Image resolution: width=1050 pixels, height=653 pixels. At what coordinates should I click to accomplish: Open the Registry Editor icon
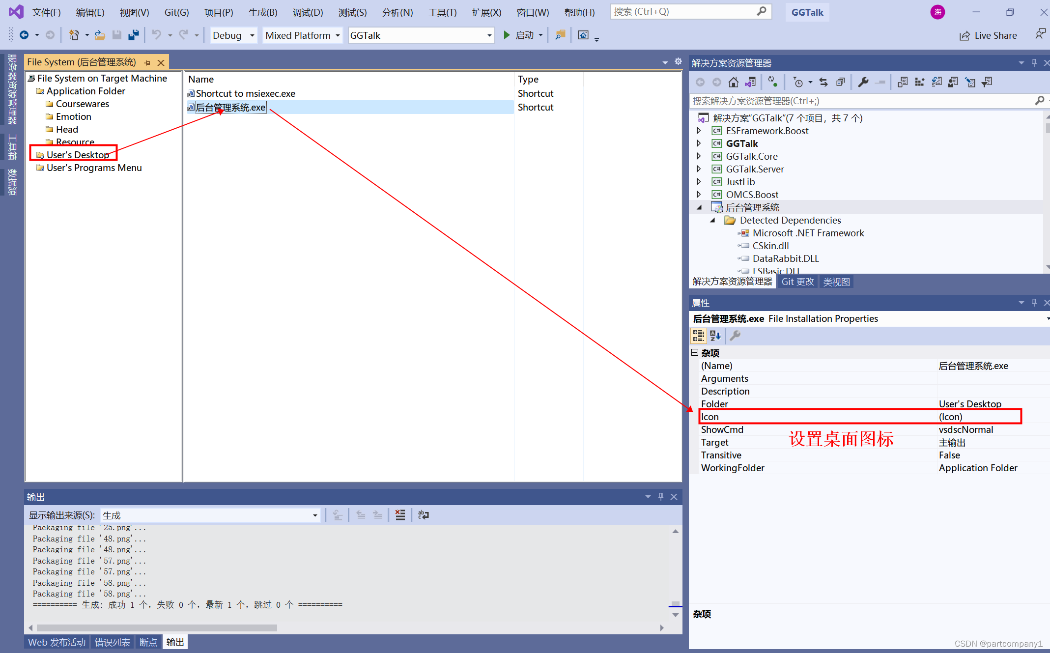click(919, 82)
